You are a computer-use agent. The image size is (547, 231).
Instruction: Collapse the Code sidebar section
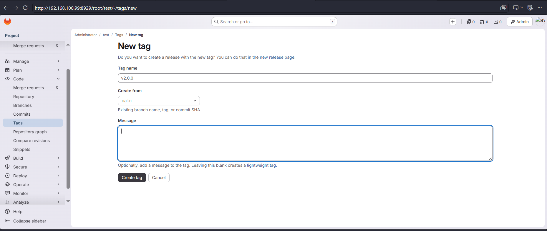point(33,79)
